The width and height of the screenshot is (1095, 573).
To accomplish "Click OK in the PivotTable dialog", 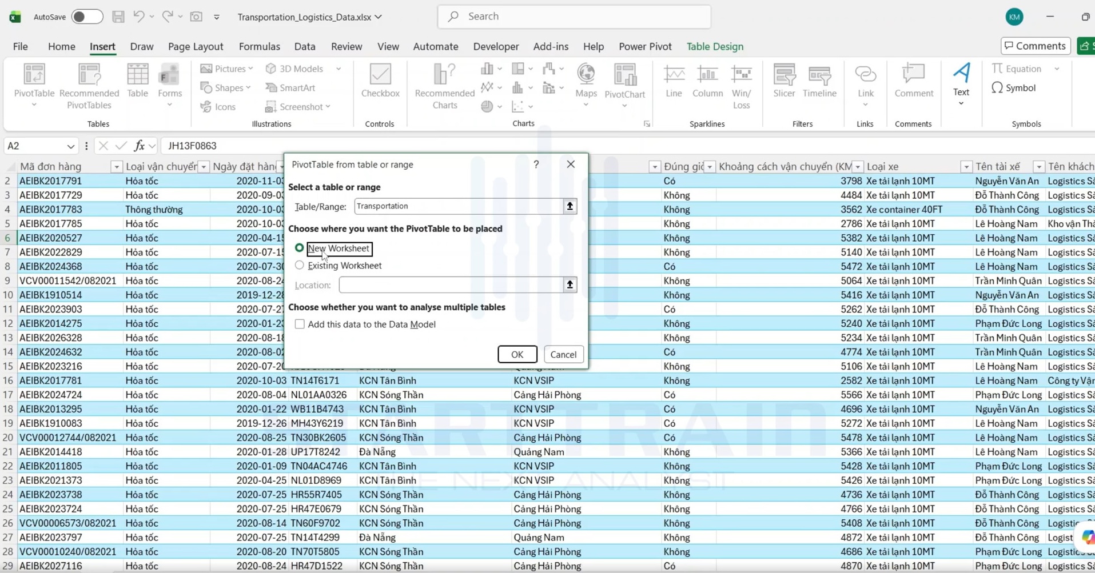I will (517, 354).
